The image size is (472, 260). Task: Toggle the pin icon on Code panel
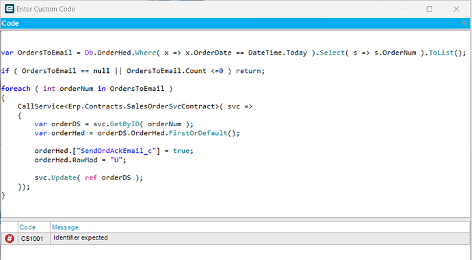(x=464, y=23)
